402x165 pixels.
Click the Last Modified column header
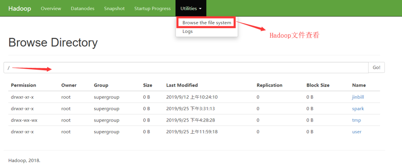point(182,85)
